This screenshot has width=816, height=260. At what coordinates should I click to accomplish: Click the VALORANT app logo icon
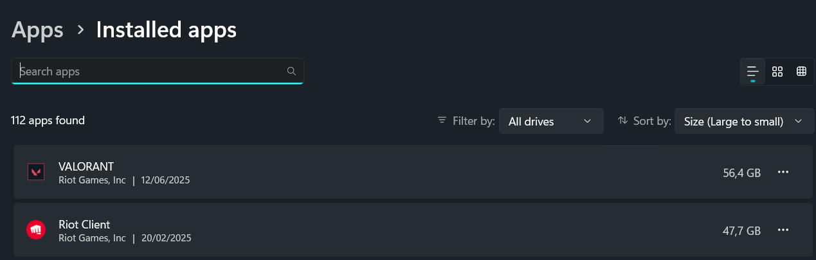point(35,172)
